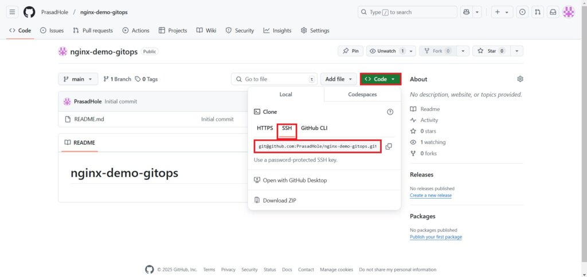Edit repository details with gear icon

(520, 79)
